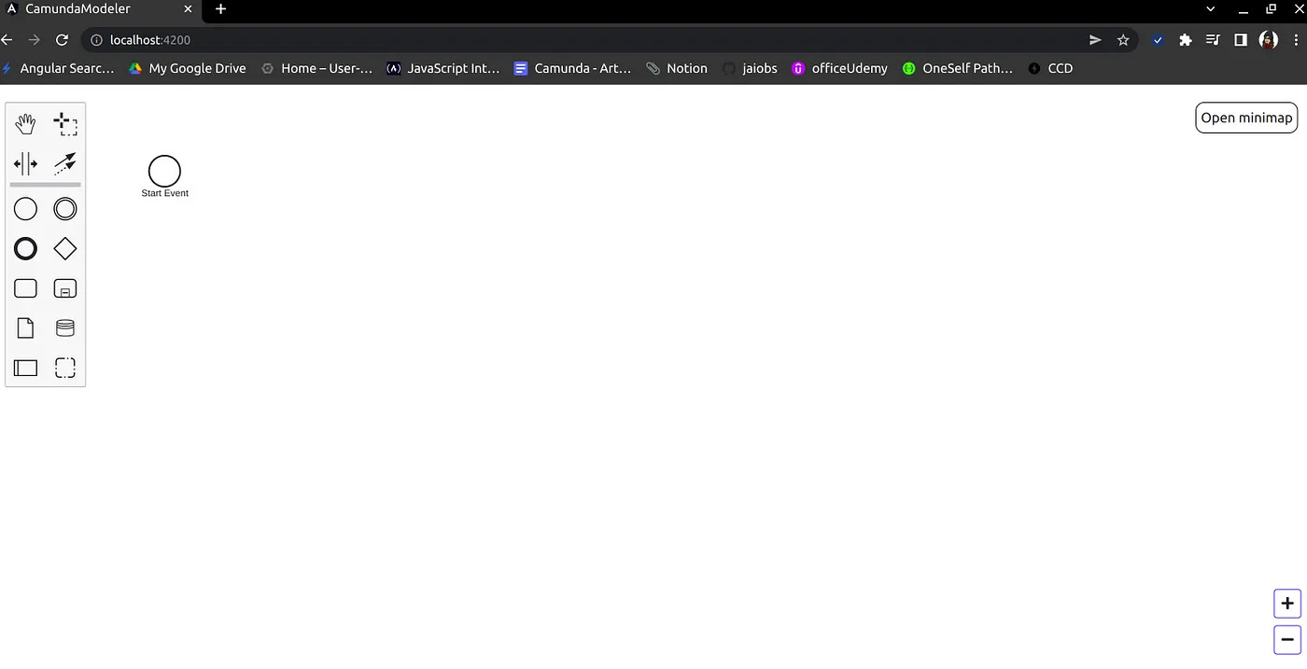
Task: Open the media control button
Action: 1213,40
